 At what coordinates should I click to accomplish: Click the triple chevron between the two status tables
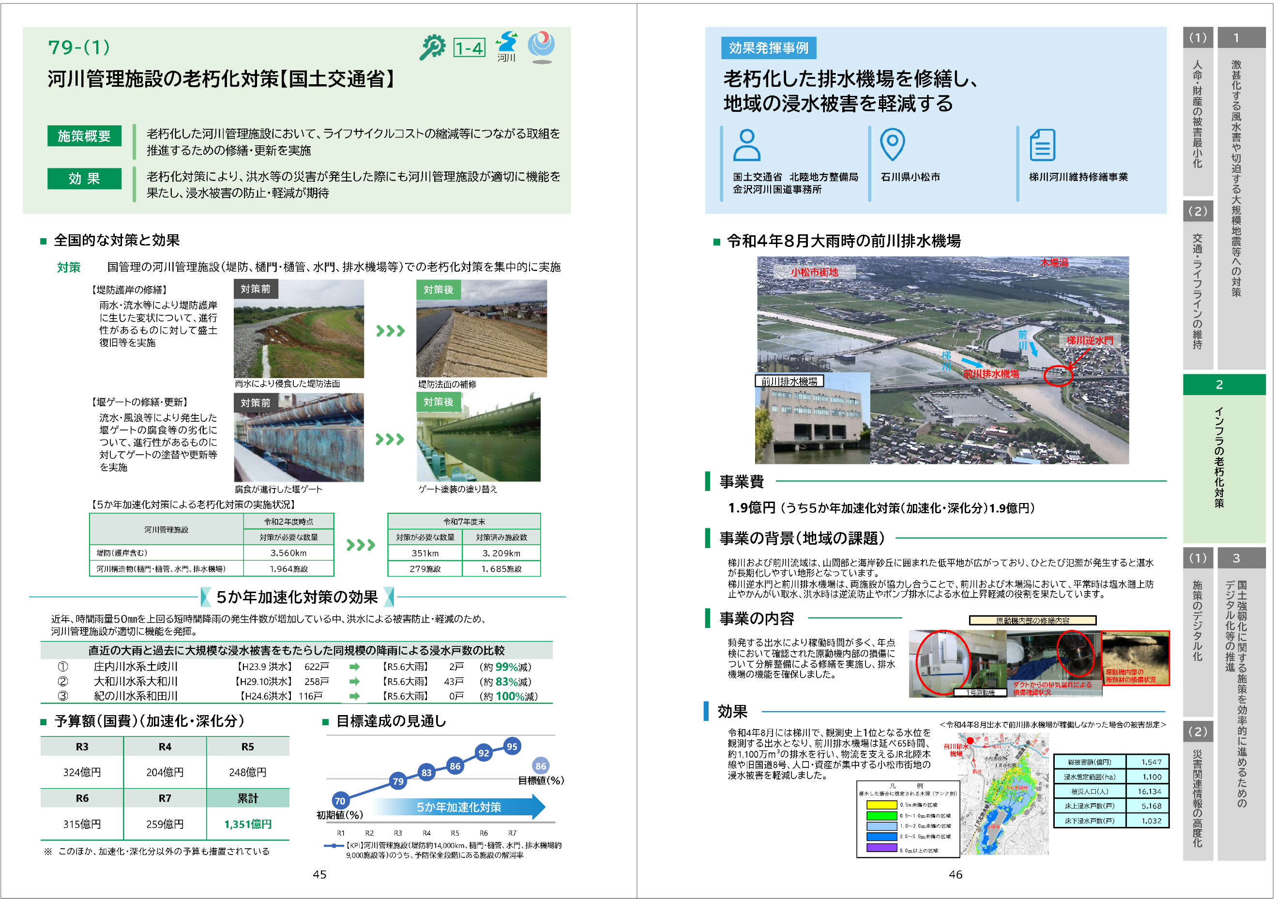click(x=360, y=545)
